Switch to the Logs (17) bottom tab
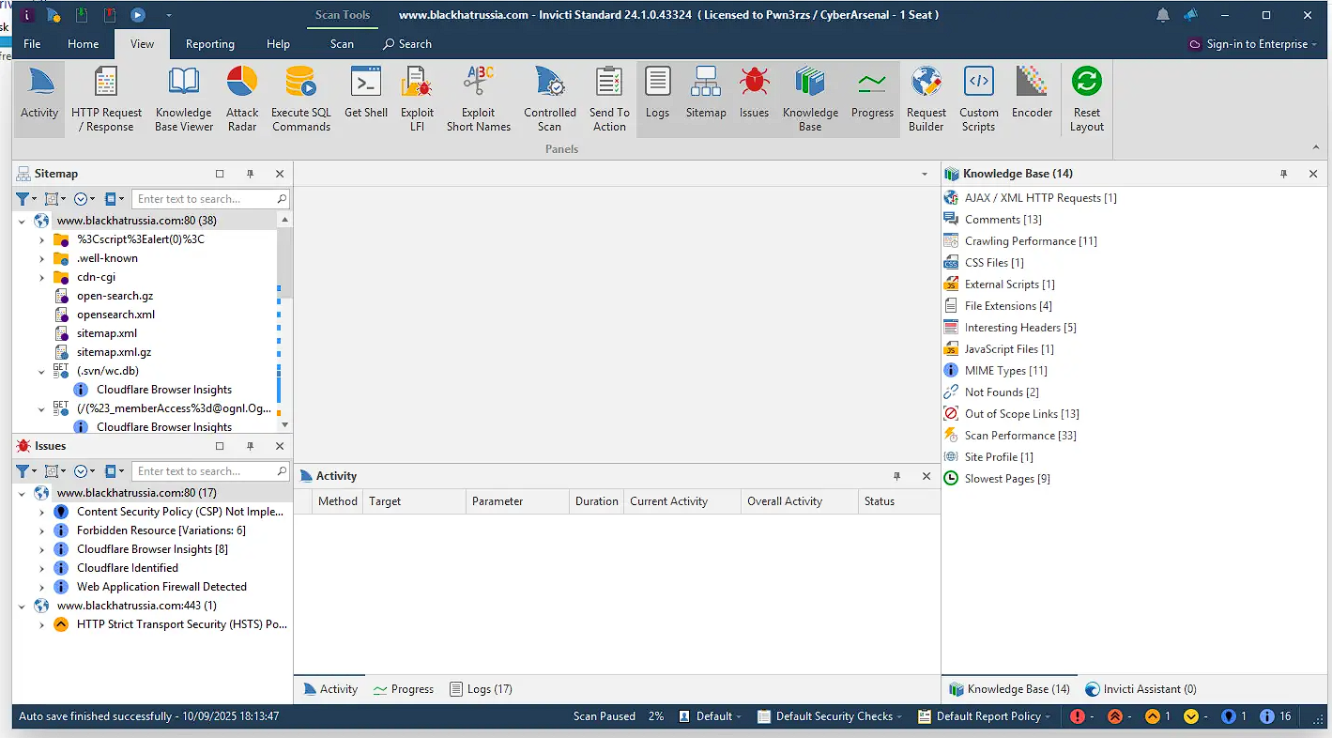The width and height of the screenshot is (1332, 738). [481, 689]
